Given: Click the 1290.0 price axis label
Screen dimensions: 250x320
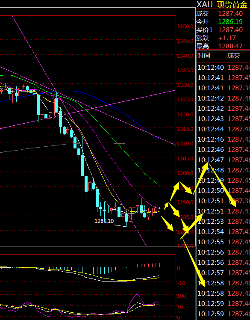Looking at the screenshot, I should 185,202.
